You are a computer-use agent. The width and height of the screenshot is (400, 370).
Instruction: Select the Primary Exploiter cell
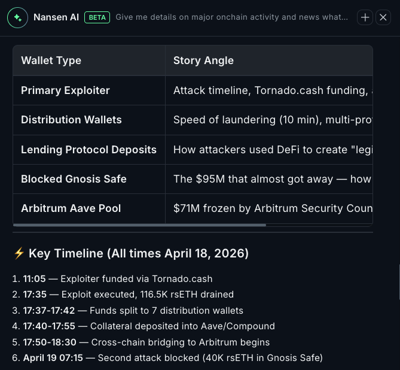coord(89,90)
